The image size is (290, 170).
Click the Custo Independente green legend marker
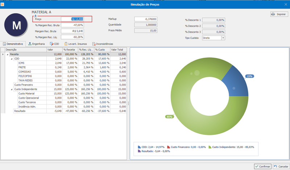[210, 147]
